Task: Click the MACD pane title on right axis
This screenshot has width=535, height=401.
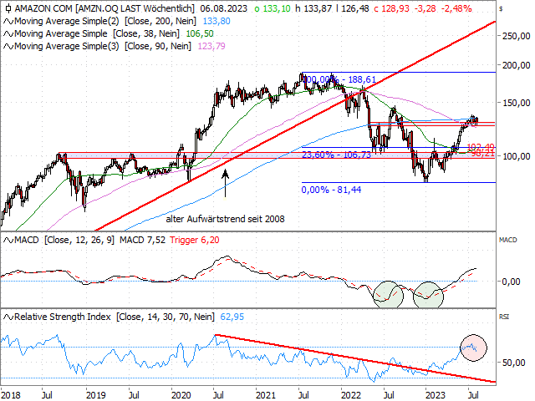Action: click(x=507, y=240)
